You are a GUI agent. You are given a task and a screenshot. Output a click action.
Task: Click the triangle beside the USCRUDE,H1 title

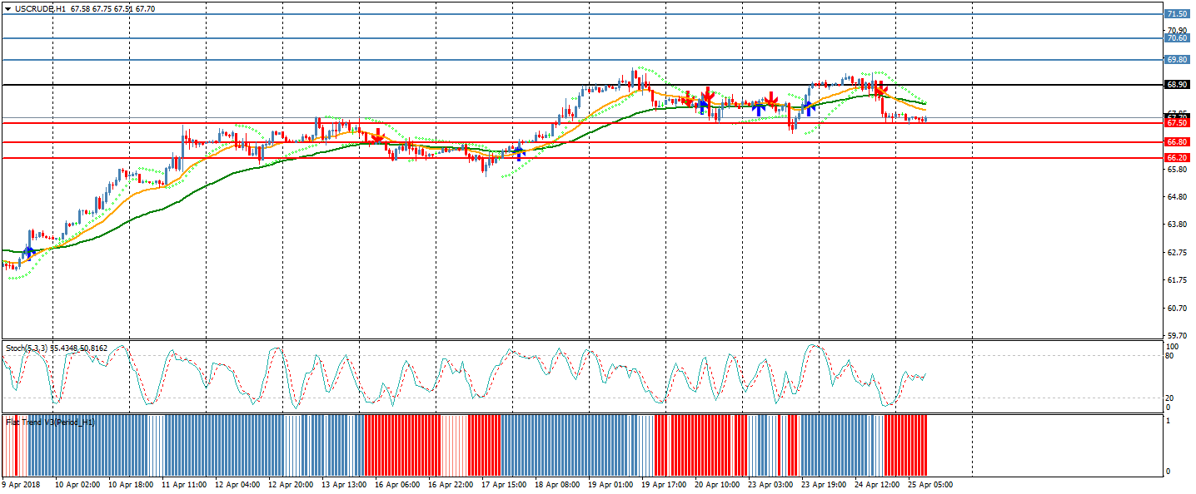pos(7,9)
